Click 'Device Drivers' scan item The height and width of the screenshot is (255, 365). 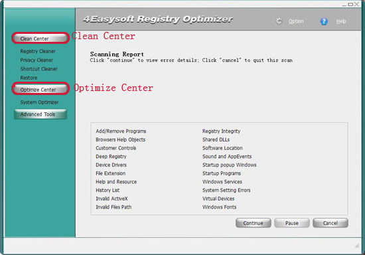click(111, 165)
